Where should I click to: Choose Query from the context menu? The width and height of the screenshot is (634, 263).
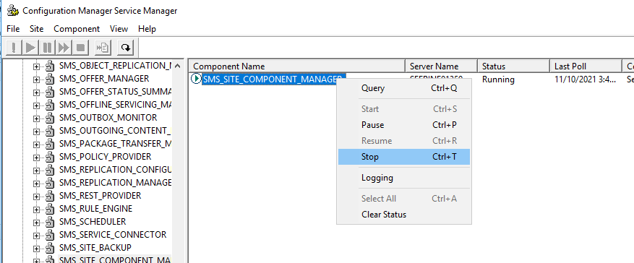coord(404,88)
